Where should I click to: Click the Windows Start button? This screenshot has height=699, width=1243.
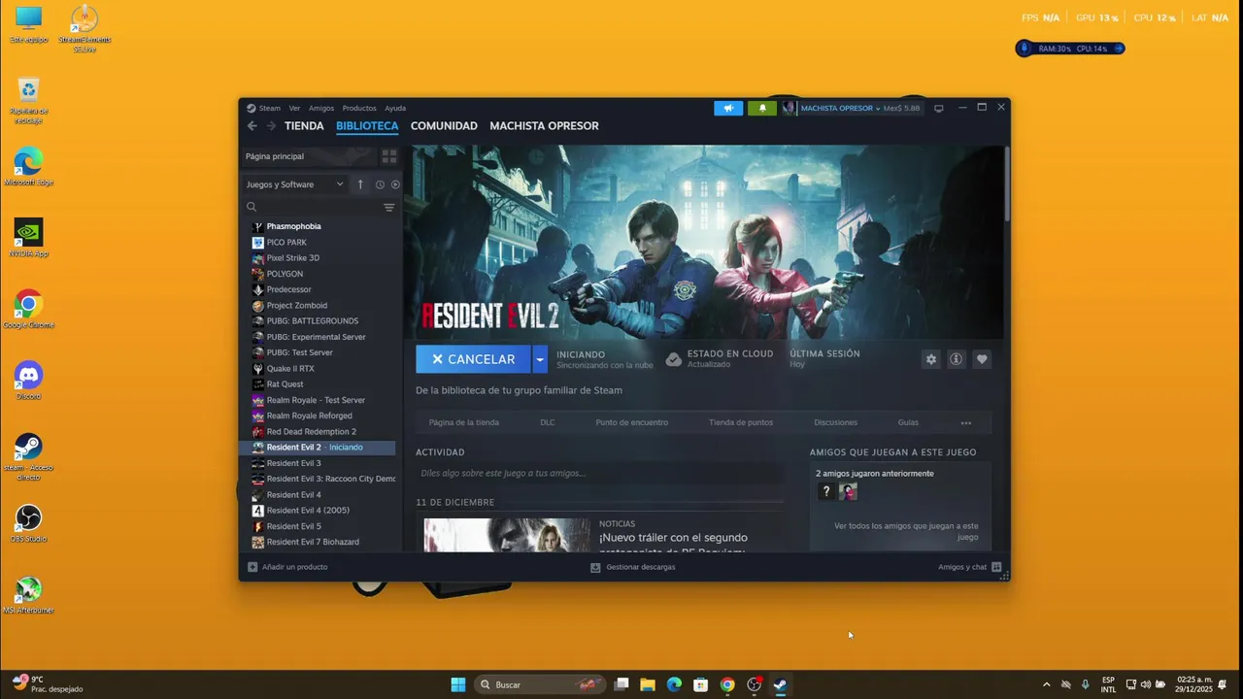458,684
